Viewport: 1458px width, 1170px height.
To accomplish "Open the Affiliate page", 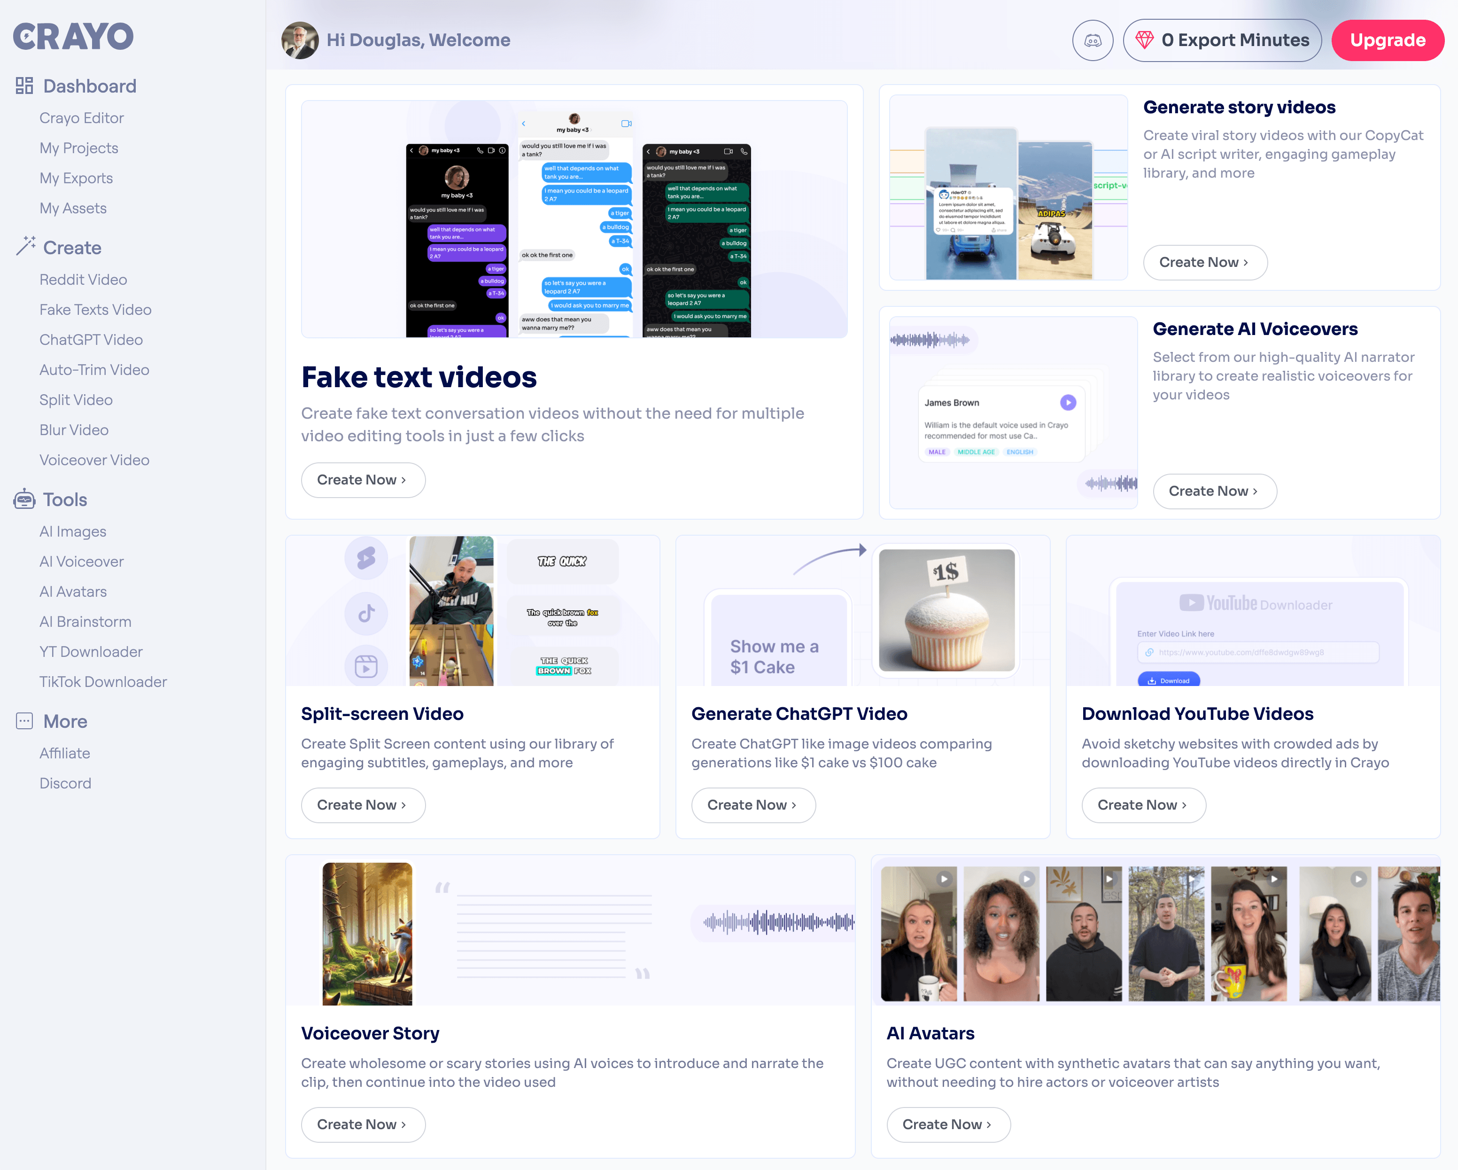I will pos(64,753).
